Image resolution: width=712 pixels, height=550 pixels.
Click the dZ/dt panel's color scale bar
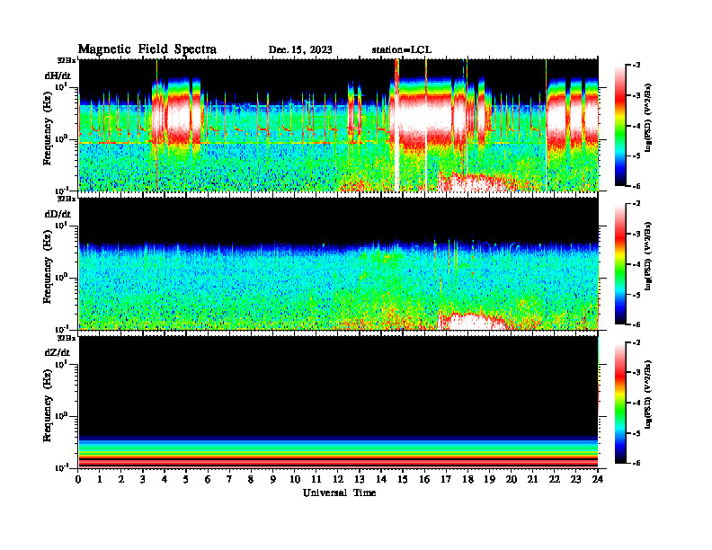point(620,403)
